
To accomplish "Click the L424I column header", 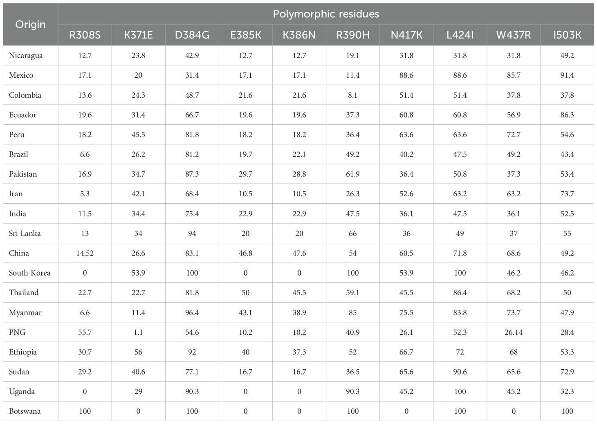I will pos(460,35).
